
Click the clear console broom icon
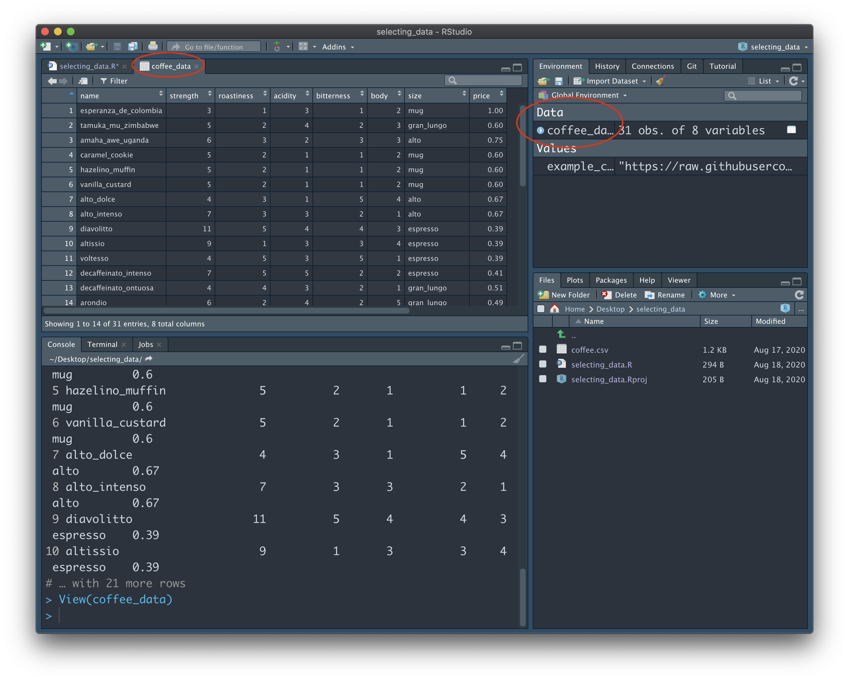518,359
